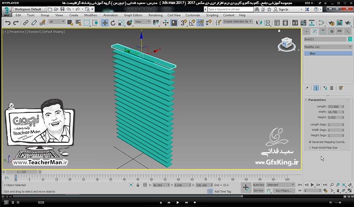Toggle the 3D Snaps button
Image resolution: width=354 pixels, height=207 pixels.
pos(184,23)
